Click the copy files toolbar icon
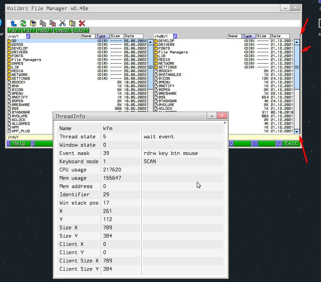This screenshot has width=321, height=282. coord(43,23)
